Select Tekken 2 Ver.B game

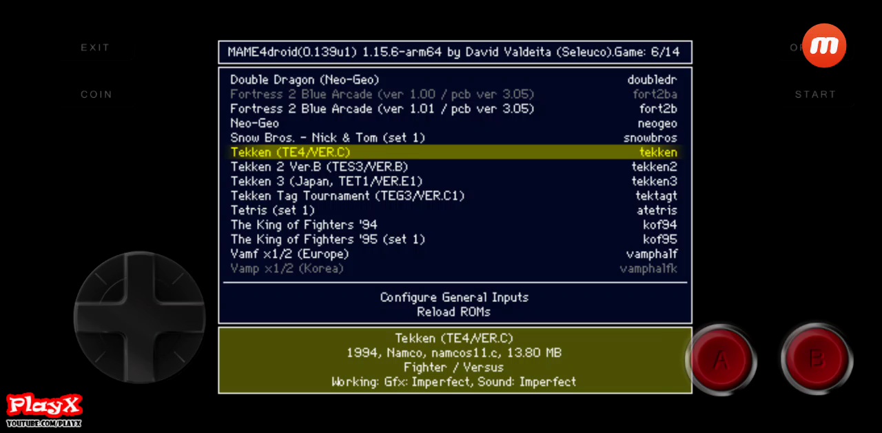pyautogui.click(x=455, y=167)
